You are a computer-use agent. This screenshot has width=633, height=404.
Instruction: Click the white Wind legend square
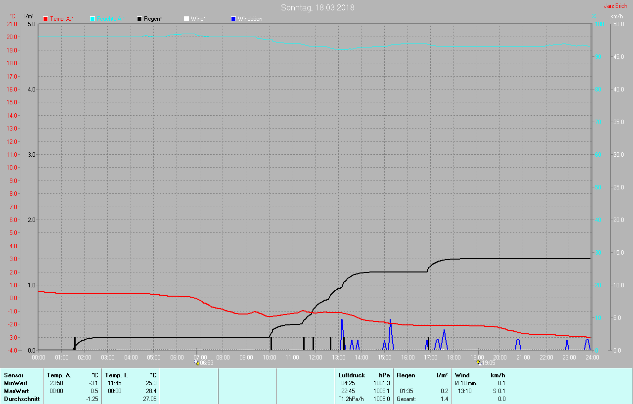click(186, 19)
